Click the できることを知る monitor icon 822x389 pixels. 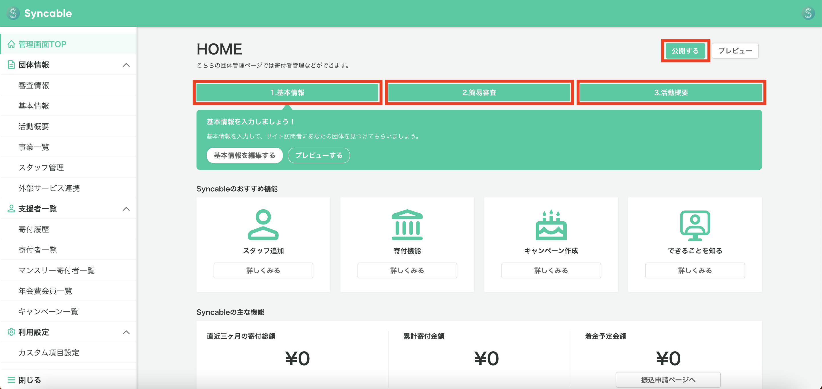pyautogui.click(x=695, y=225)
